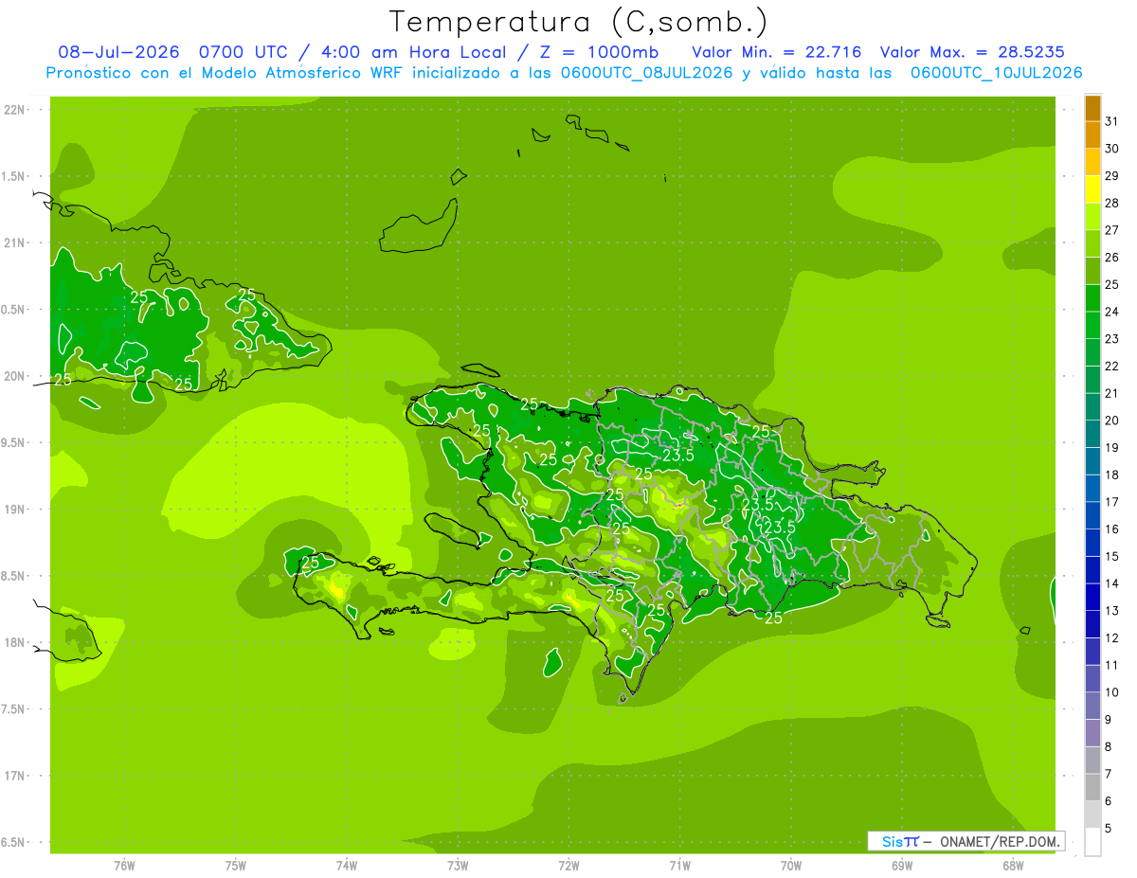Click the colorbar label '31'

(x=1112, y=121)
